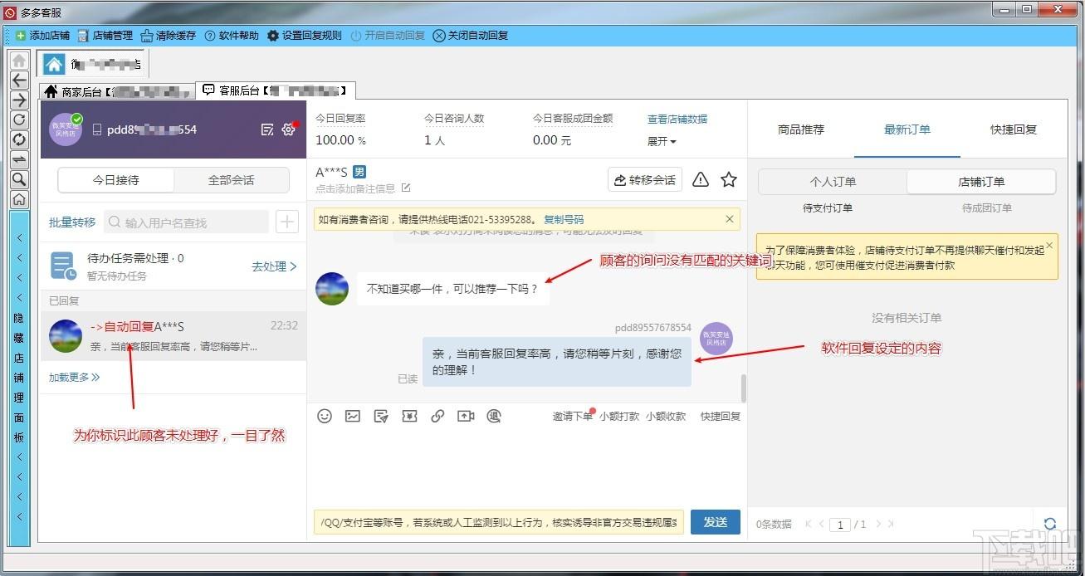
Task: Click the single-arrow refresh icon in sidebar
Action: pyautogui.click(x=19, y=120)
